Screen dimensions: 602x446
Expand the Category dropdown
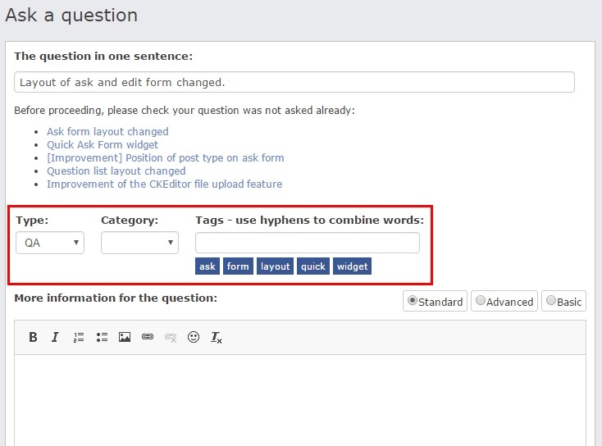[x=139, y=243]
